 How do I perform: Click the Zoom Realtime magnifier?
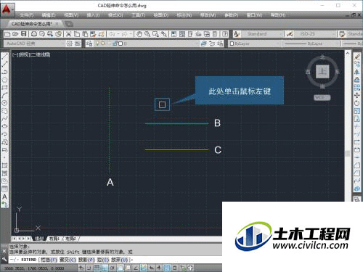coord(147,34)
